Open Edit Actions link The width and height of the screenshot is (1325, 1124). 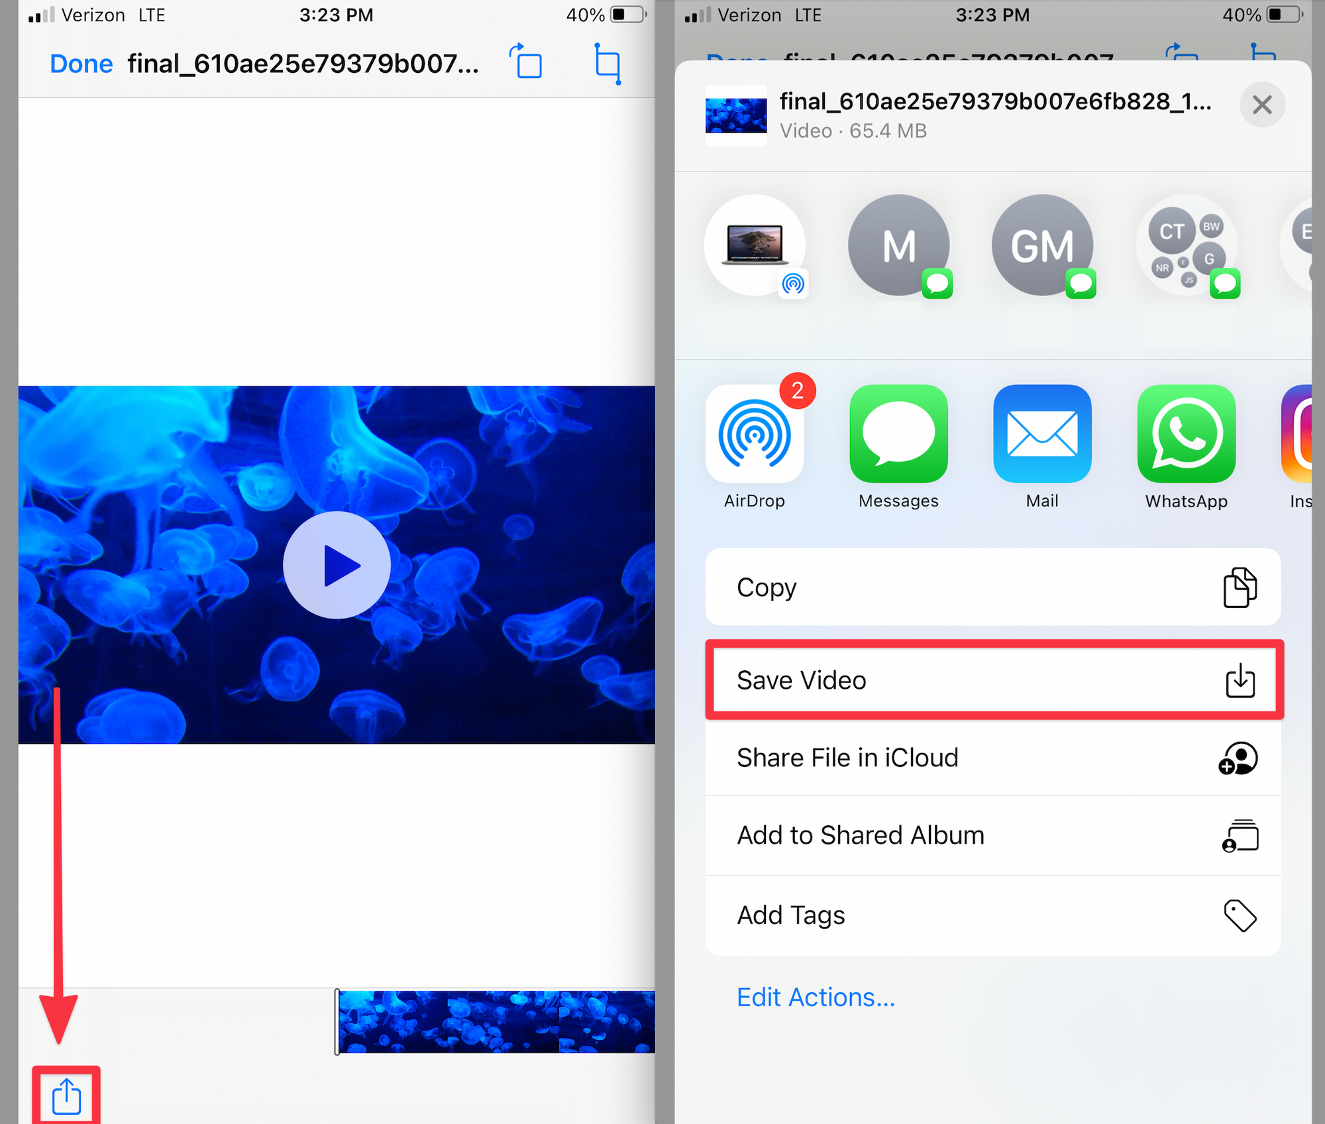click(x=816, y=997)
